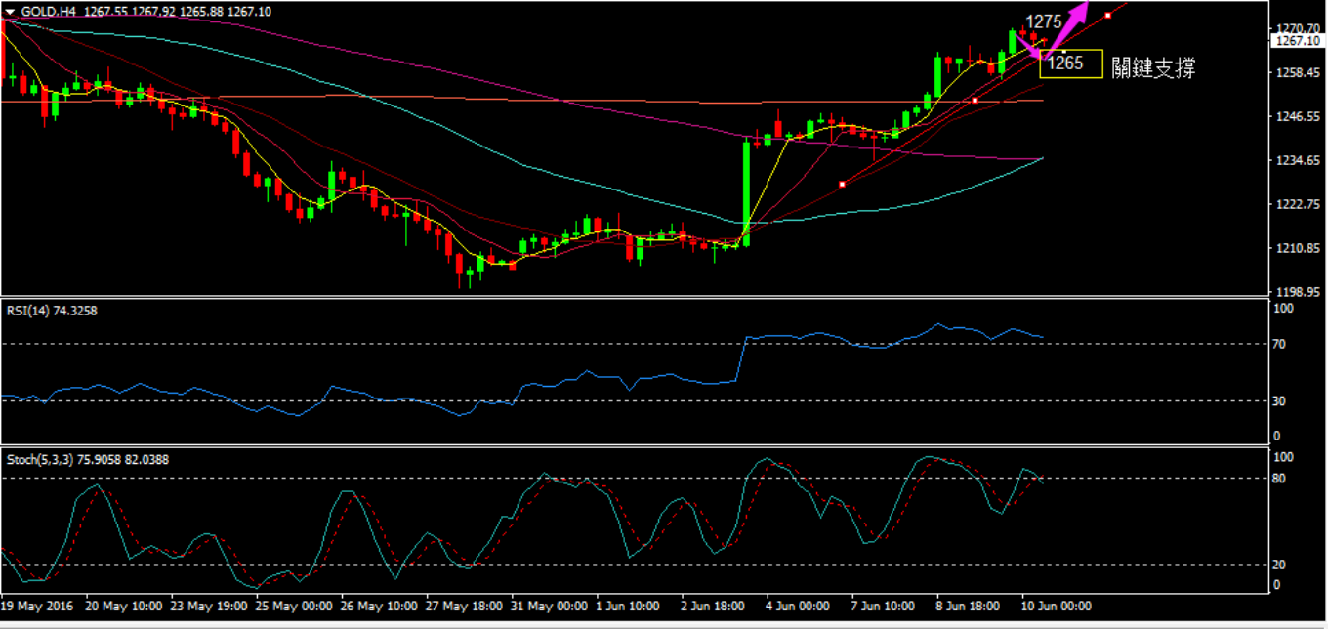Select the trendline's lowest white anchor point

click(x=843, y=184)
